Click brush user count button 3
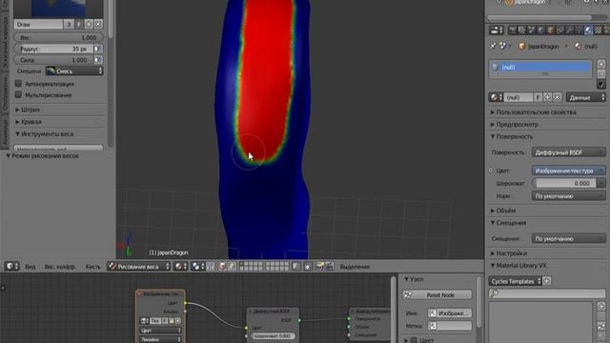The height and width of the screenshot is (343, 610). coord(69,25)
